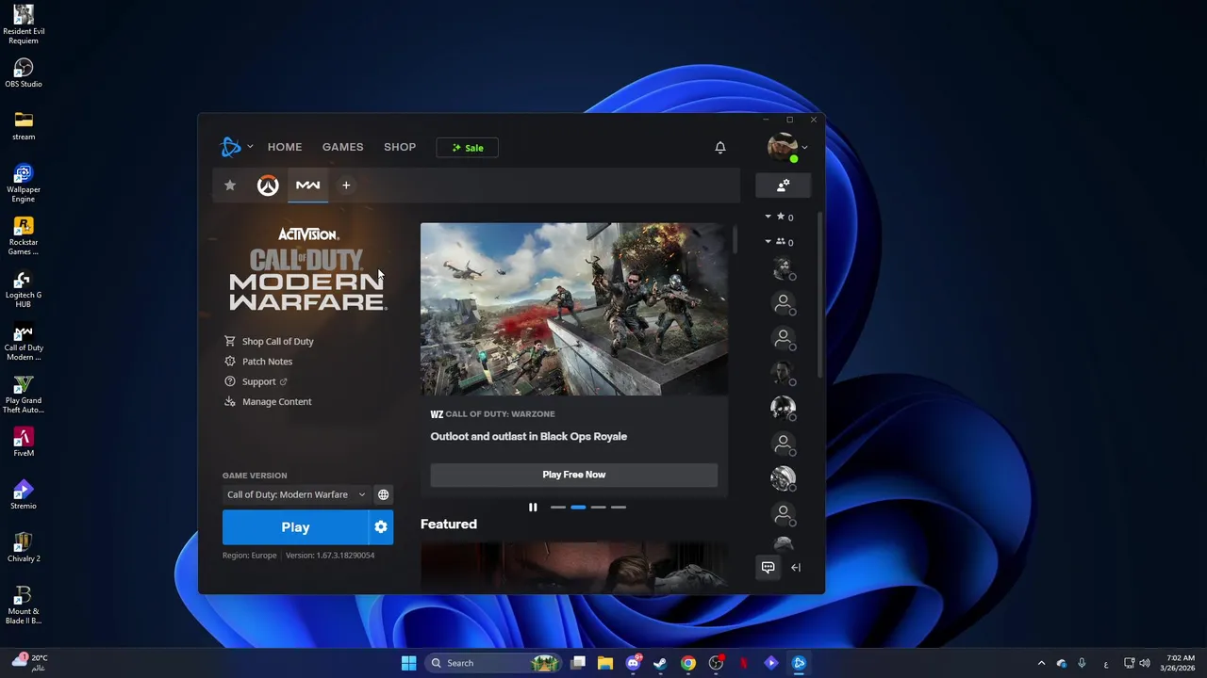Open the Support external link

pyautogui.click(x=256, y=381)
